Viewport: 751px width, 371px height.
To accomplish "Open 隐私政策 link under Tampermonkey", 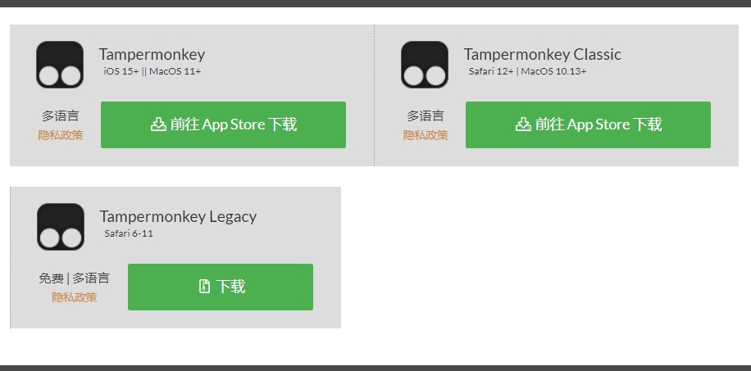I will point(61,135).
